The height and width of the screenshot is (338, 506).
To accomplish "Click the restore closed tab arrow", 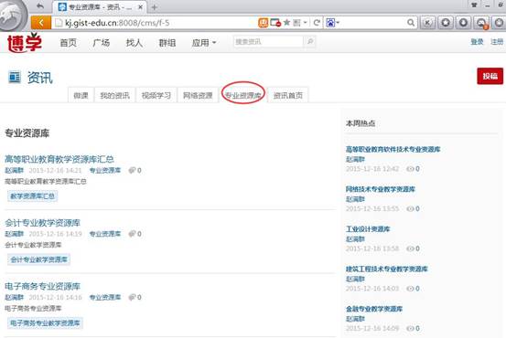I will pyautogui.click(x=40, y=6).
